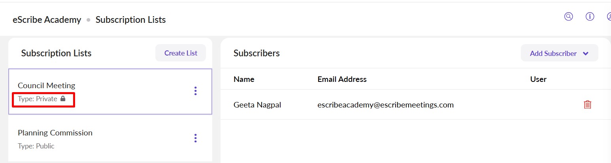The image size is (611, 163).
Task: Click the Geeta Nagpal subscriber name
Action: [x=257, y=105]
